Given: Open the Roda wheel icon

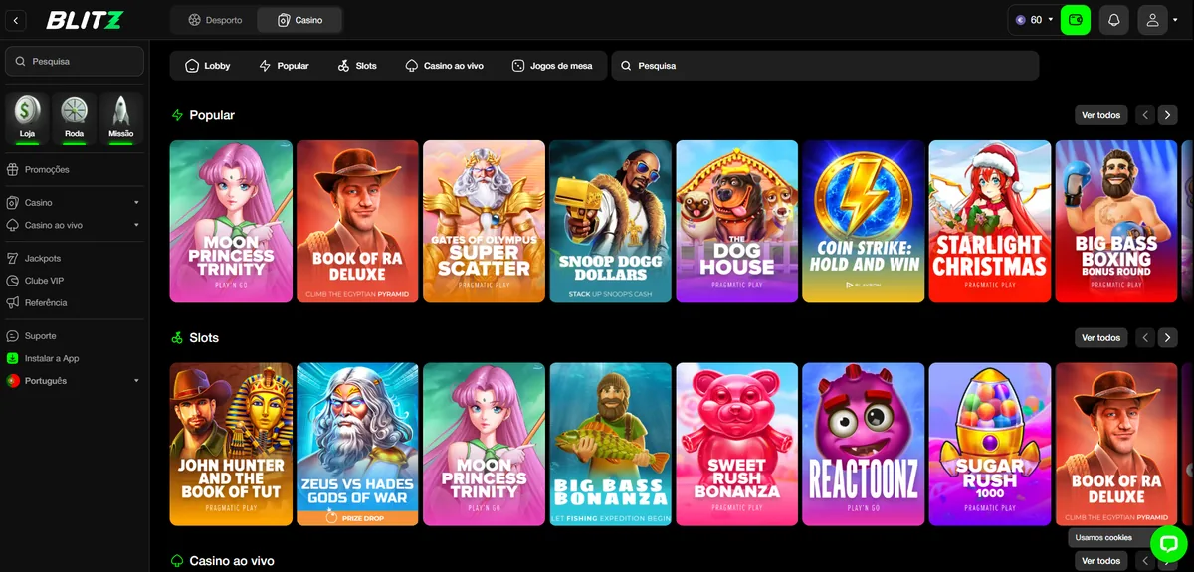Looking at the screenshot, I should [x=75, y=117].
